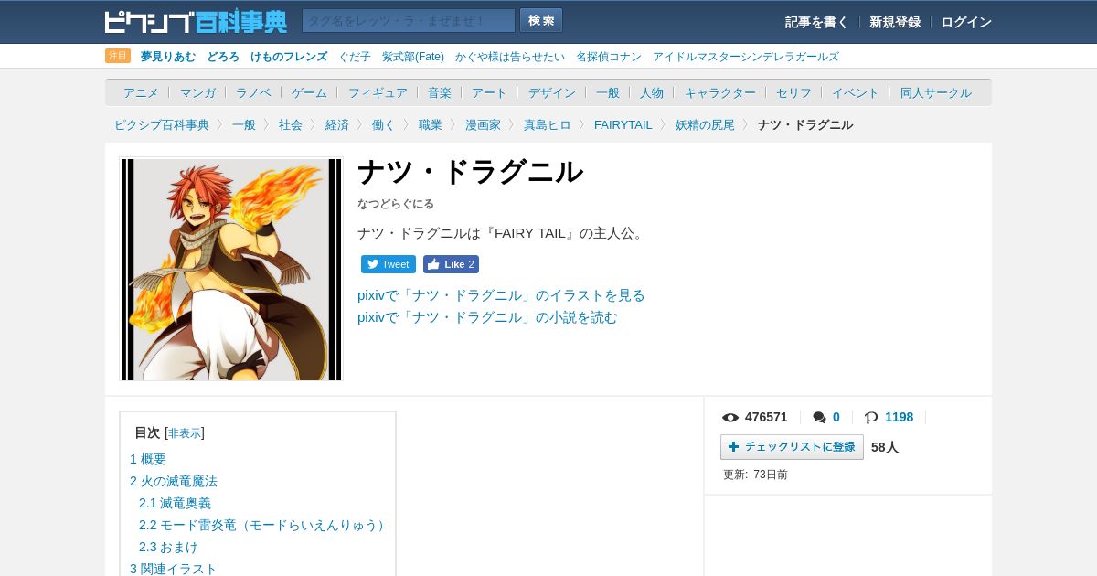This screenshot has width=1097, height=576.
Task: Click チェックリストに登録 button
Action: (x=792, y=447)
